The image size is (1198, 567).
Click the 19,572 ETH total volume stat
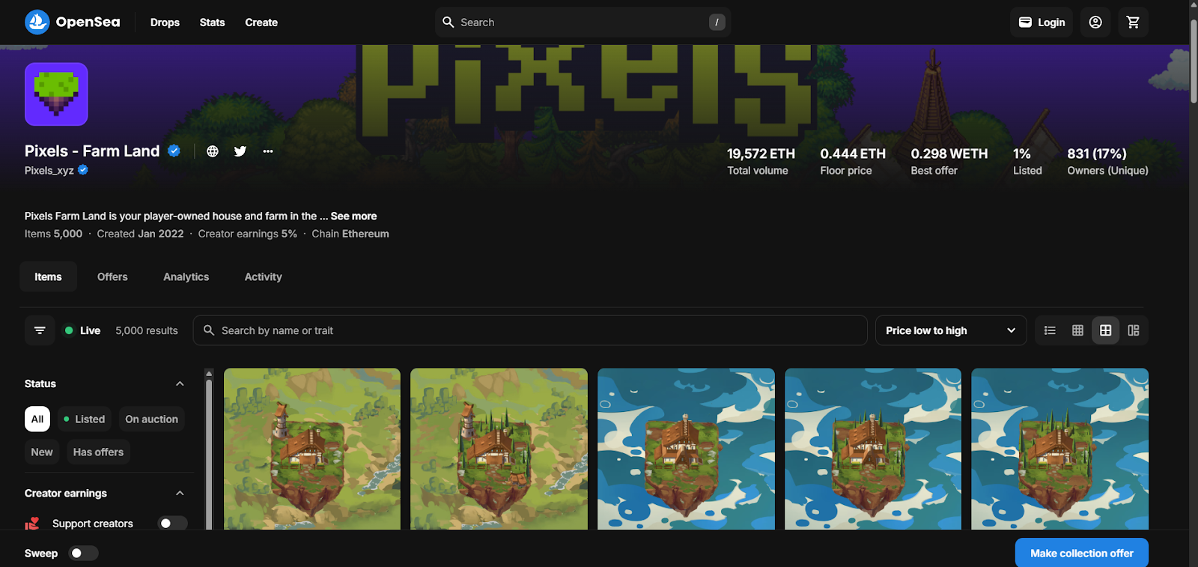(761, 161)
